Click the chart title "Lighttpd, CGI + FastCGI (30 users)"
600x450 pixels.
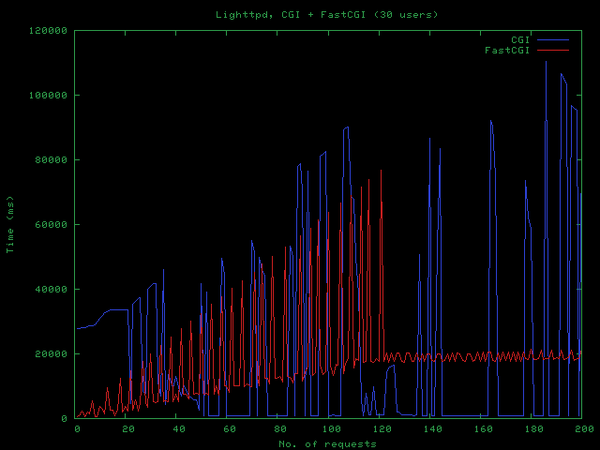[x=326, y=15]
